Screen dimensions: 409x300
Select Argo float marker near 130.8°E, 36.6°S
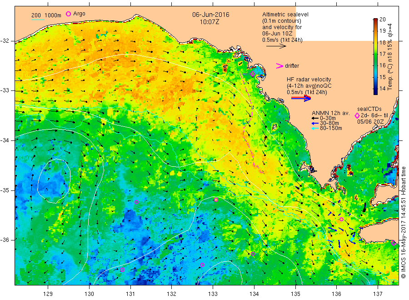pyautogui.click(x=122, y=270)
